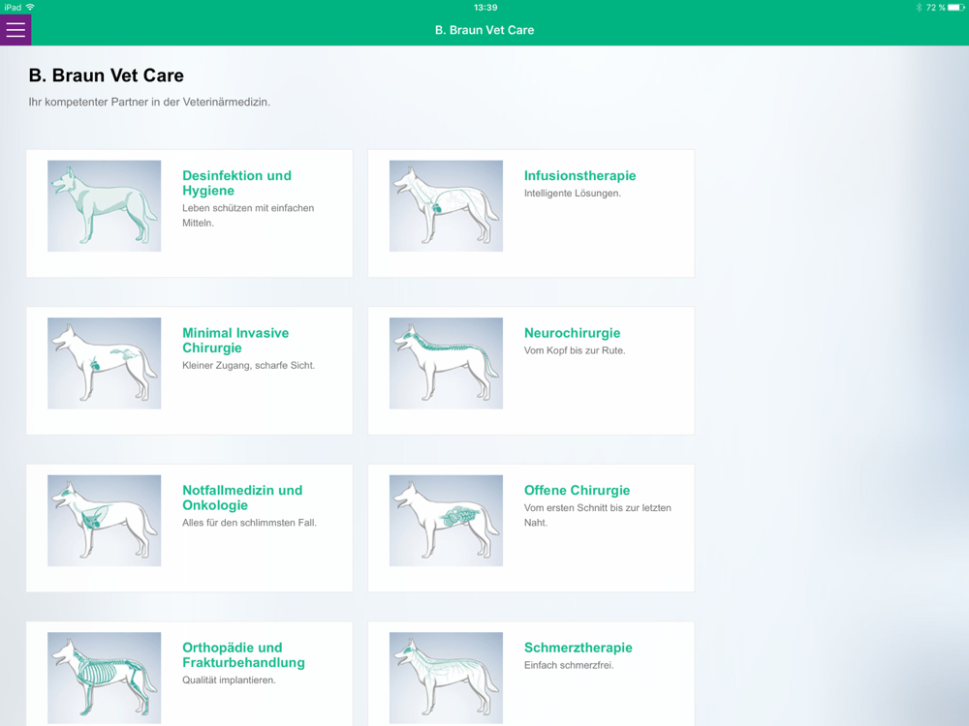Tap the Wi-Fi icon in status bar
This screenshot has width=969, height=726.
pos(30,8)
